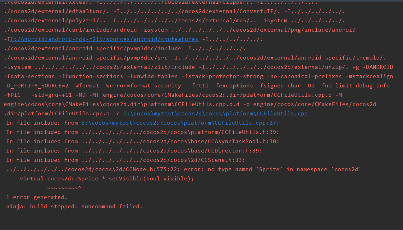Click the "1 error generated." line
Image resolution: width=403 pixels, height=230 pixels.
click(37, 197)
